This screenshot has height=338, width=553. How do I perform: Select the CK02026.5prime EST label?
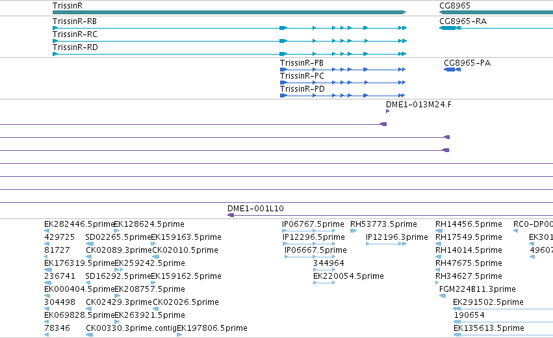185,302
